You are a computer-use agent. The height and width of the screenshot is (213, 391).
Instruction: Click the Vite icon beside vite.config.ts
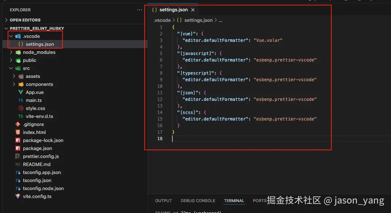click(x=18, y=196)
